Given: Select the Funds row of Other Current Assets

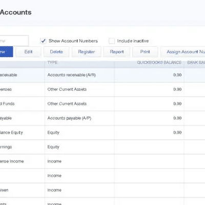Looking at the screenshot, I should [102, 104].
